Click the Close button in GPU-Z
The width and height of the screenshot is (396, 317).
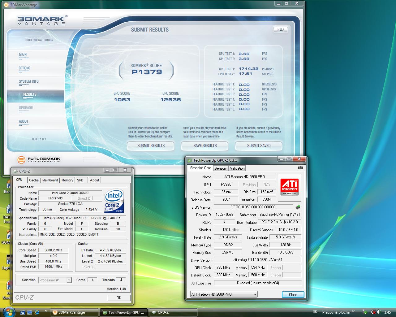tap(293, 294)
